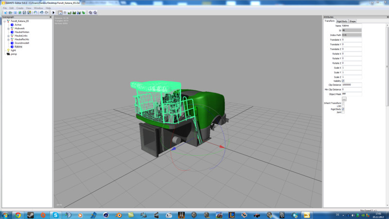
Task: Click the Rotate Y field
Action: pyautogui.click(x=352, y=58)
